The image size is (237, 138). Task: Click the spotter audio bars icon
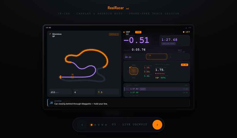pos(51,103)
